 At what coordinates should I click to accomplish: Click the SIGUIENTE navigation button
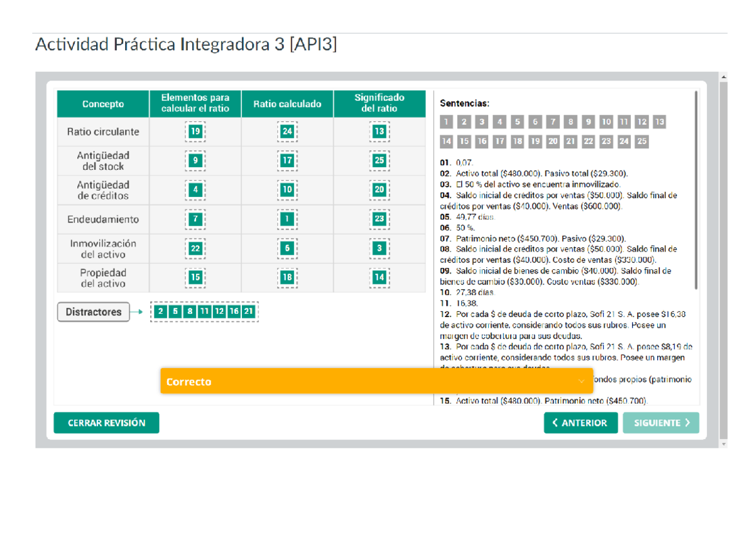[x=661, y=423]
